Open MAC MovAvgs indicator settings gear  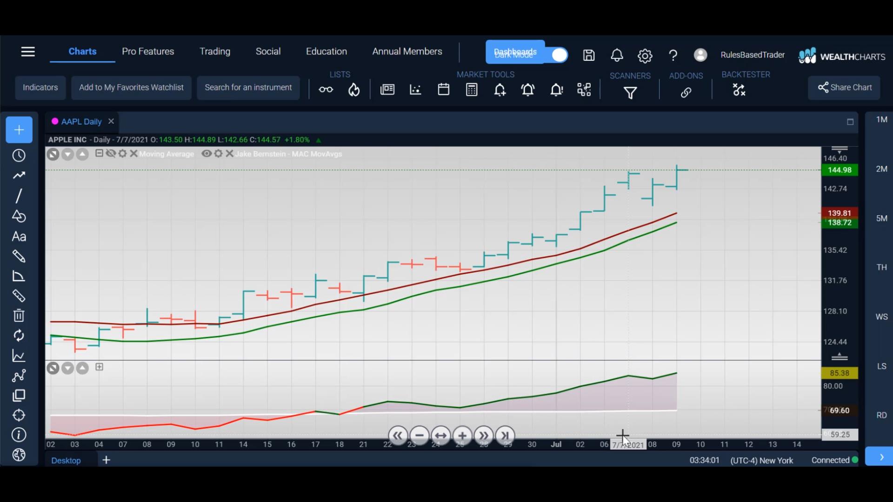pos(218,153)
